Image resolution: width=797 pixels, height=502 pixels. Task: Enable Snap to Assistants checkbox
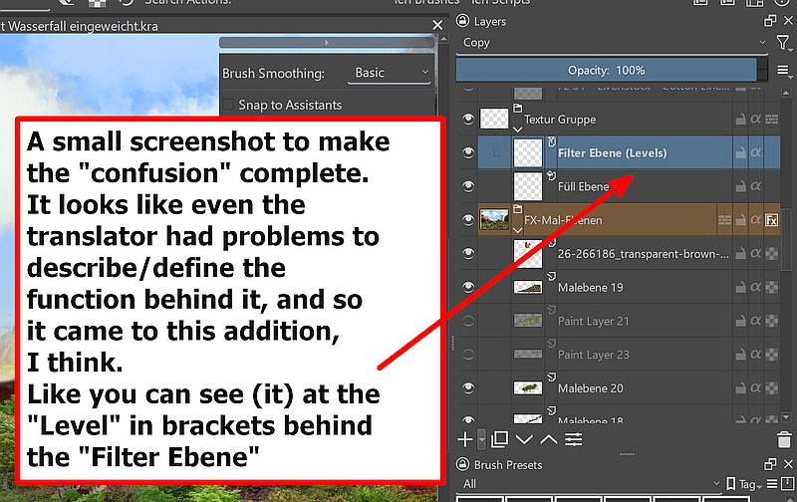click(x=229, y=105)
